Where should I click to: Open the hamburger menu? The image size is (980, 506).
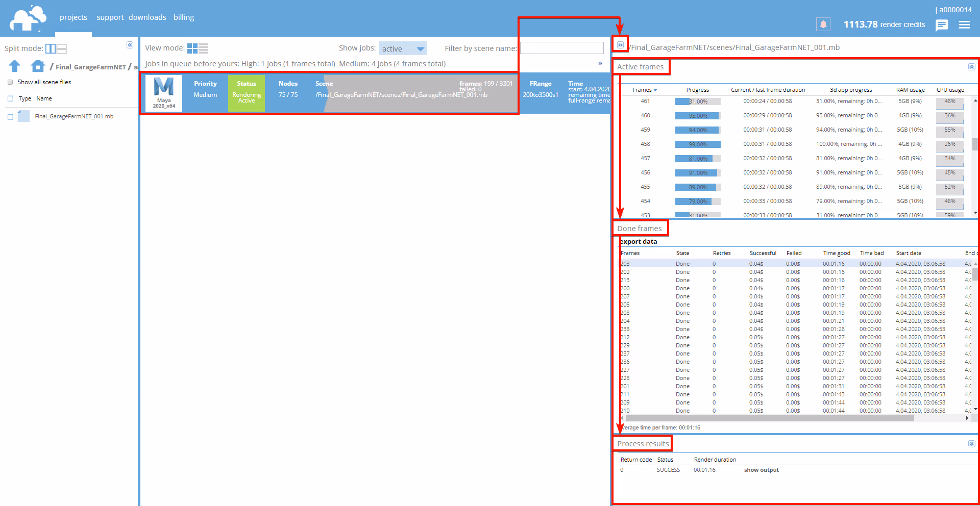(x=964, y=24)
